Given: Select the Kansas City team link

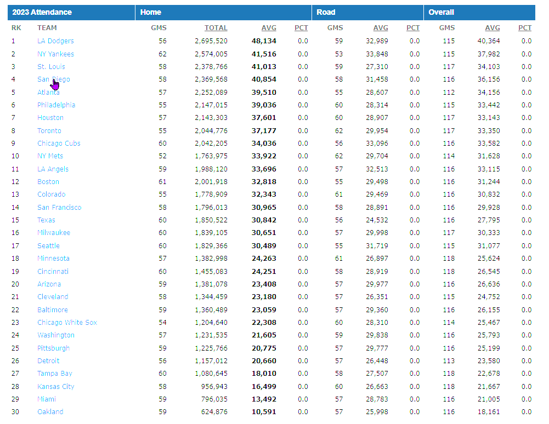Looking at the screenshot, I should [55, 387].
